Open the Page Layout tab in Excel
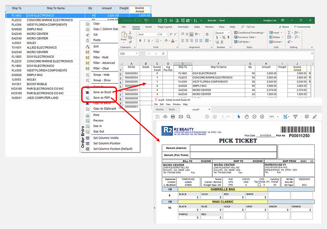The width and height of the screenshot is (327, 229). pos(165,27)
